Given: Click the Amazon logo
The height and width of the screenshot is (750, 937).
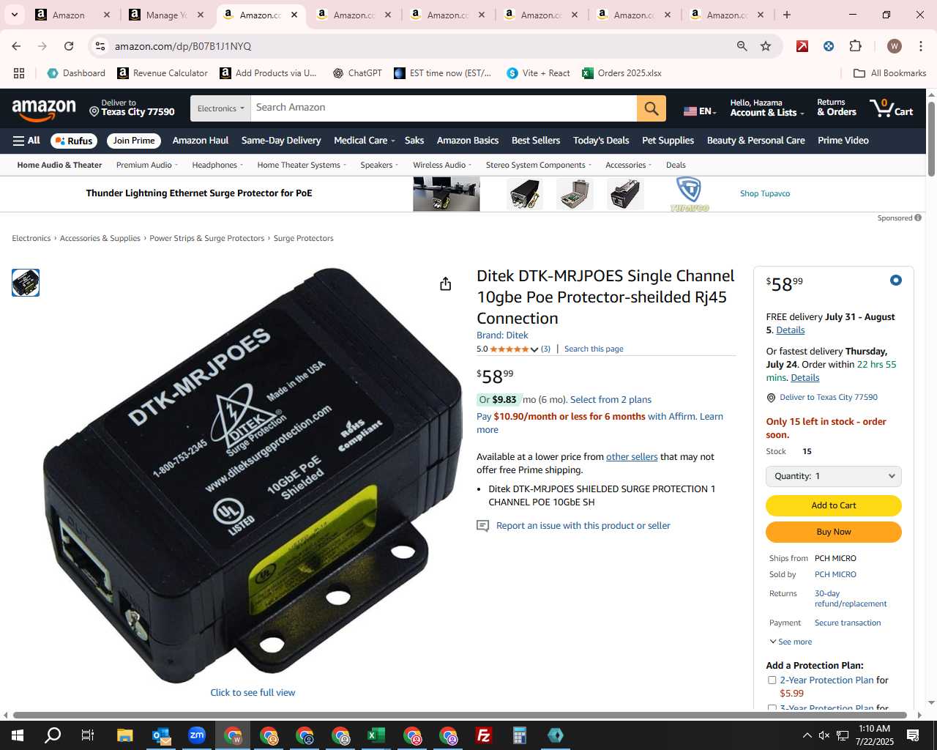Looking at the screenshot, I should pos(44,109).
